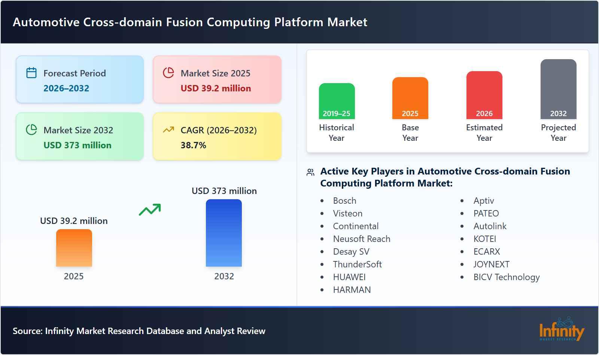Select ECARX in the key players list
Screen dimensions: 599x355
[x=487, y=252]
